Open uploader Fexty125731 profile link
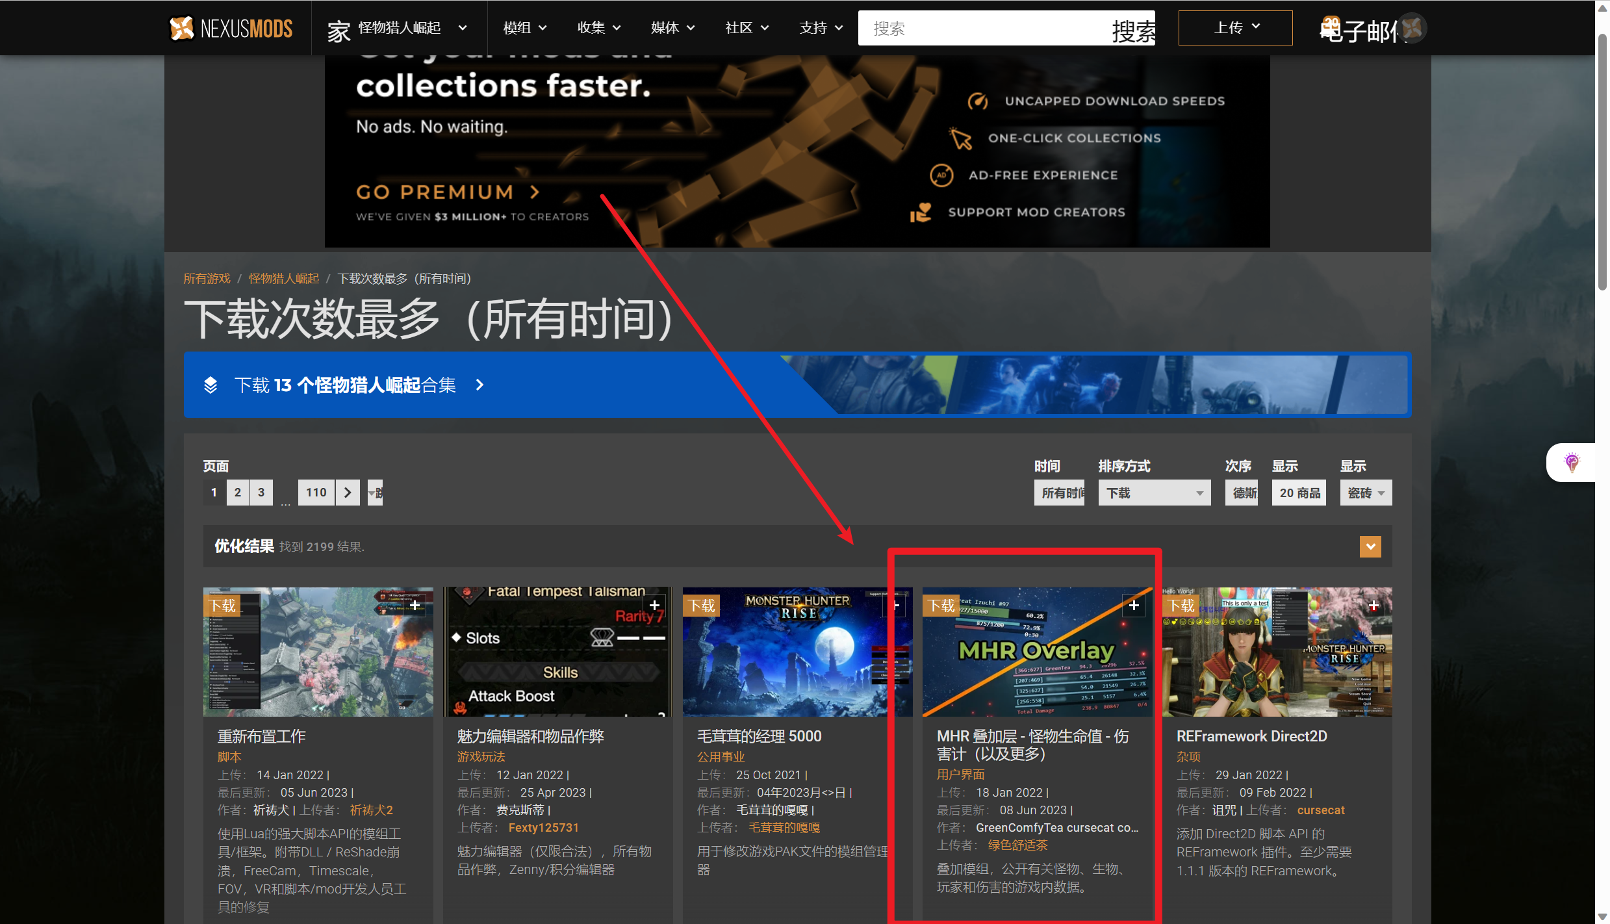The width and height of the screenshot is (1610, 924). pyautogui.click(x=543, y=828)
